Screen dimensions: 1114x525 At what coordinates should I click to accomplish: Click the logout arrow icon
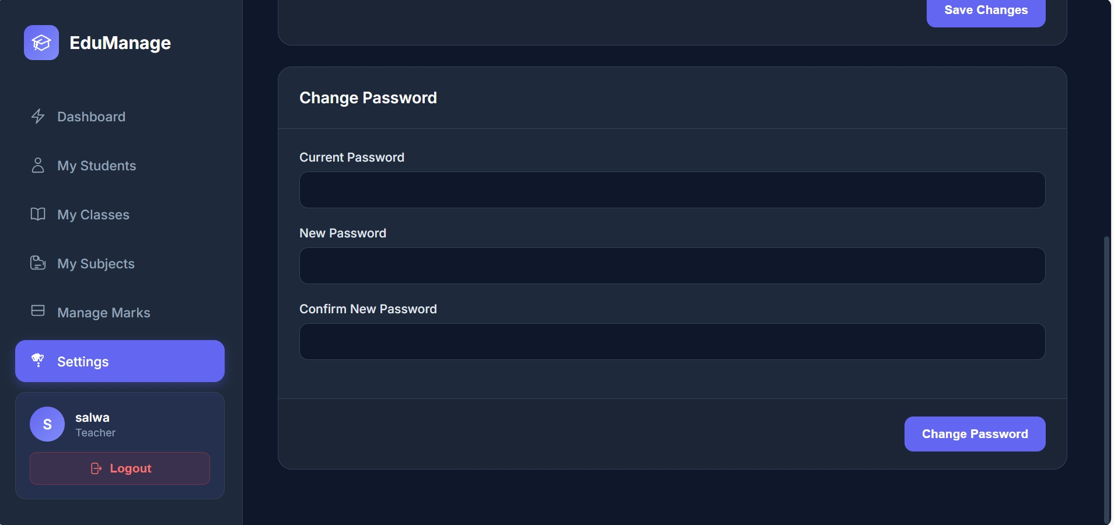(96, 468)
